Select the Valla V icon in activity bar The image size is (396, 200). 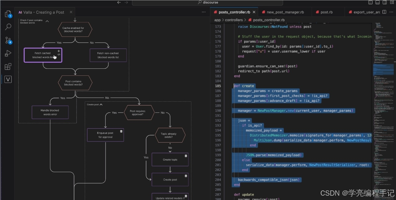point(8,79)
